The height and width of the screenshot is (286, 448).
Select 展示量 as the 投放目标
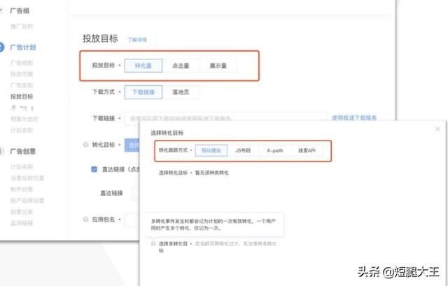point(218,66)
